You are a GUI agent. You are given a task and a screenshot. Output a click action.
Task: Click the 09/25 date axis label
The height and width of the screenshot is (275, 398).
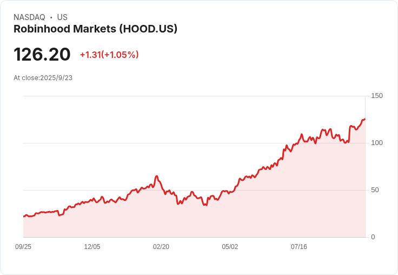click(x=23, y=247)
